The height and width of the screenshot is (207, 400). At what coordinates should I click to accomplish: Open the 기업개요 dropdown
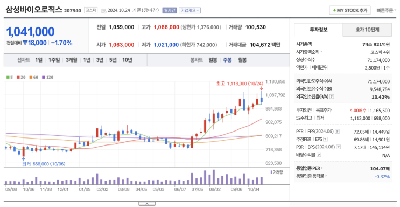[x=190, y=10]
